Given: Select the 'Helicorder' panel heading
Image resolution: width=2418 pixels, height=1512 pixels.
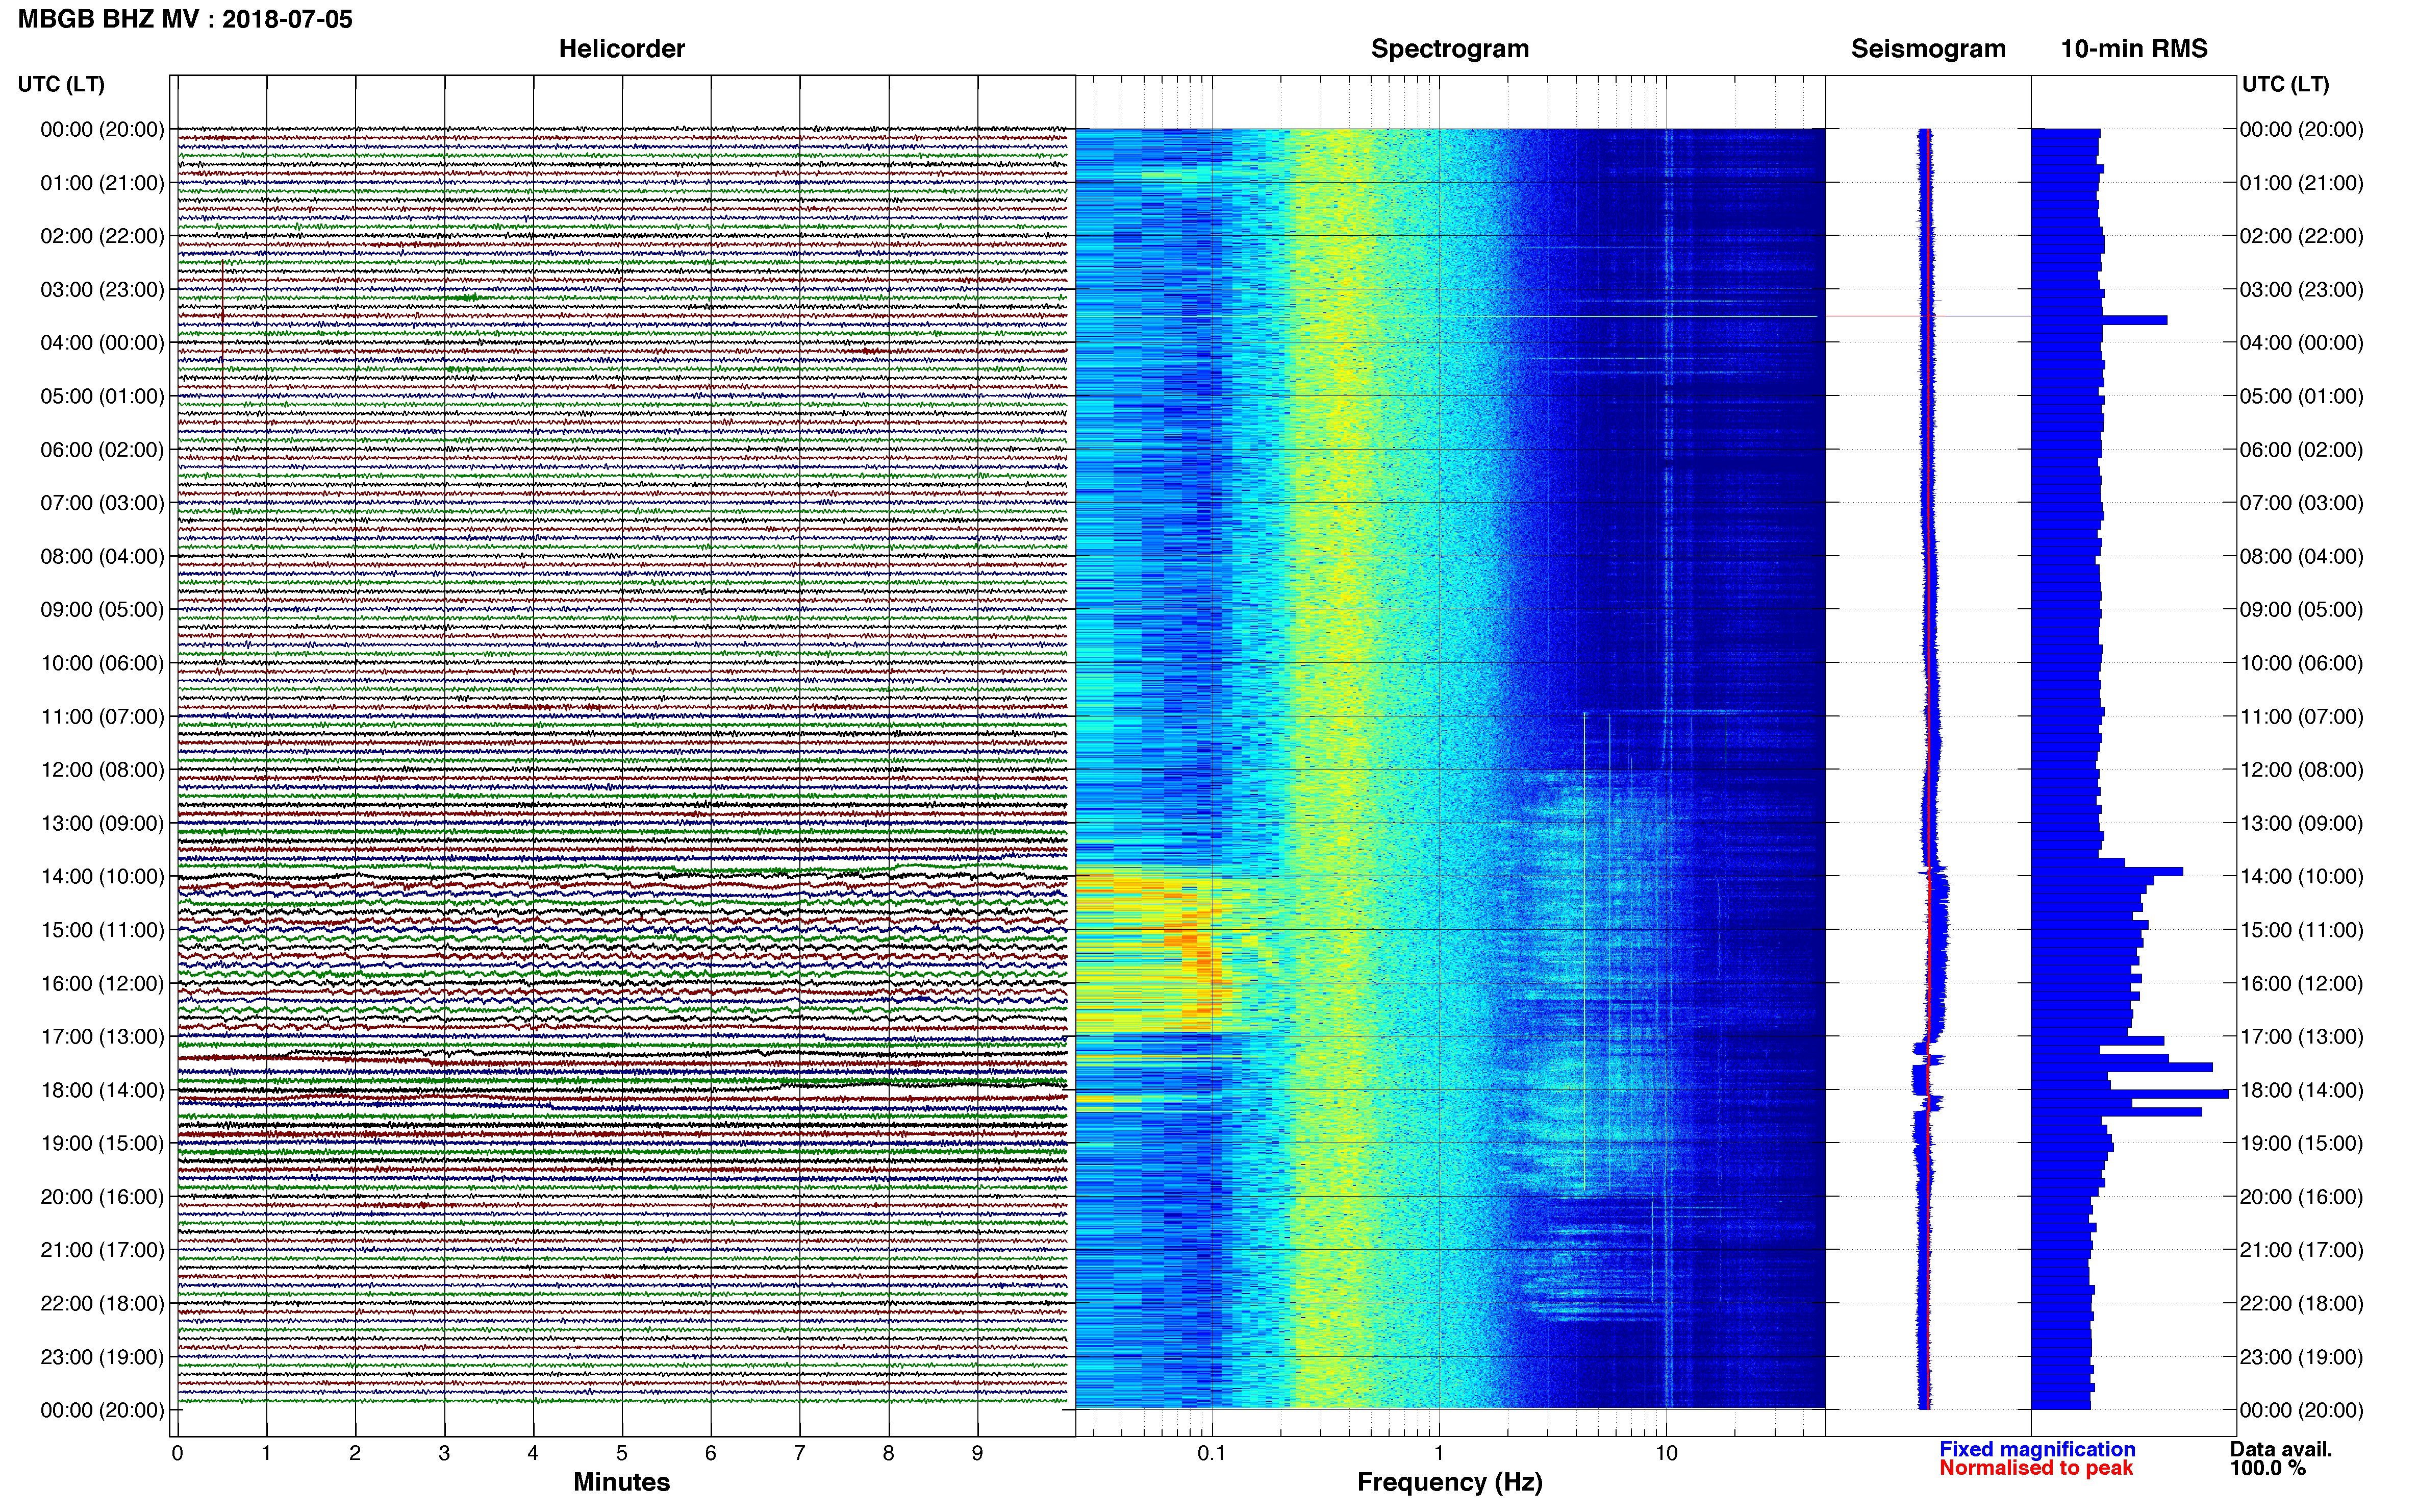Looking at the screenshot, I should click(622, 49).
